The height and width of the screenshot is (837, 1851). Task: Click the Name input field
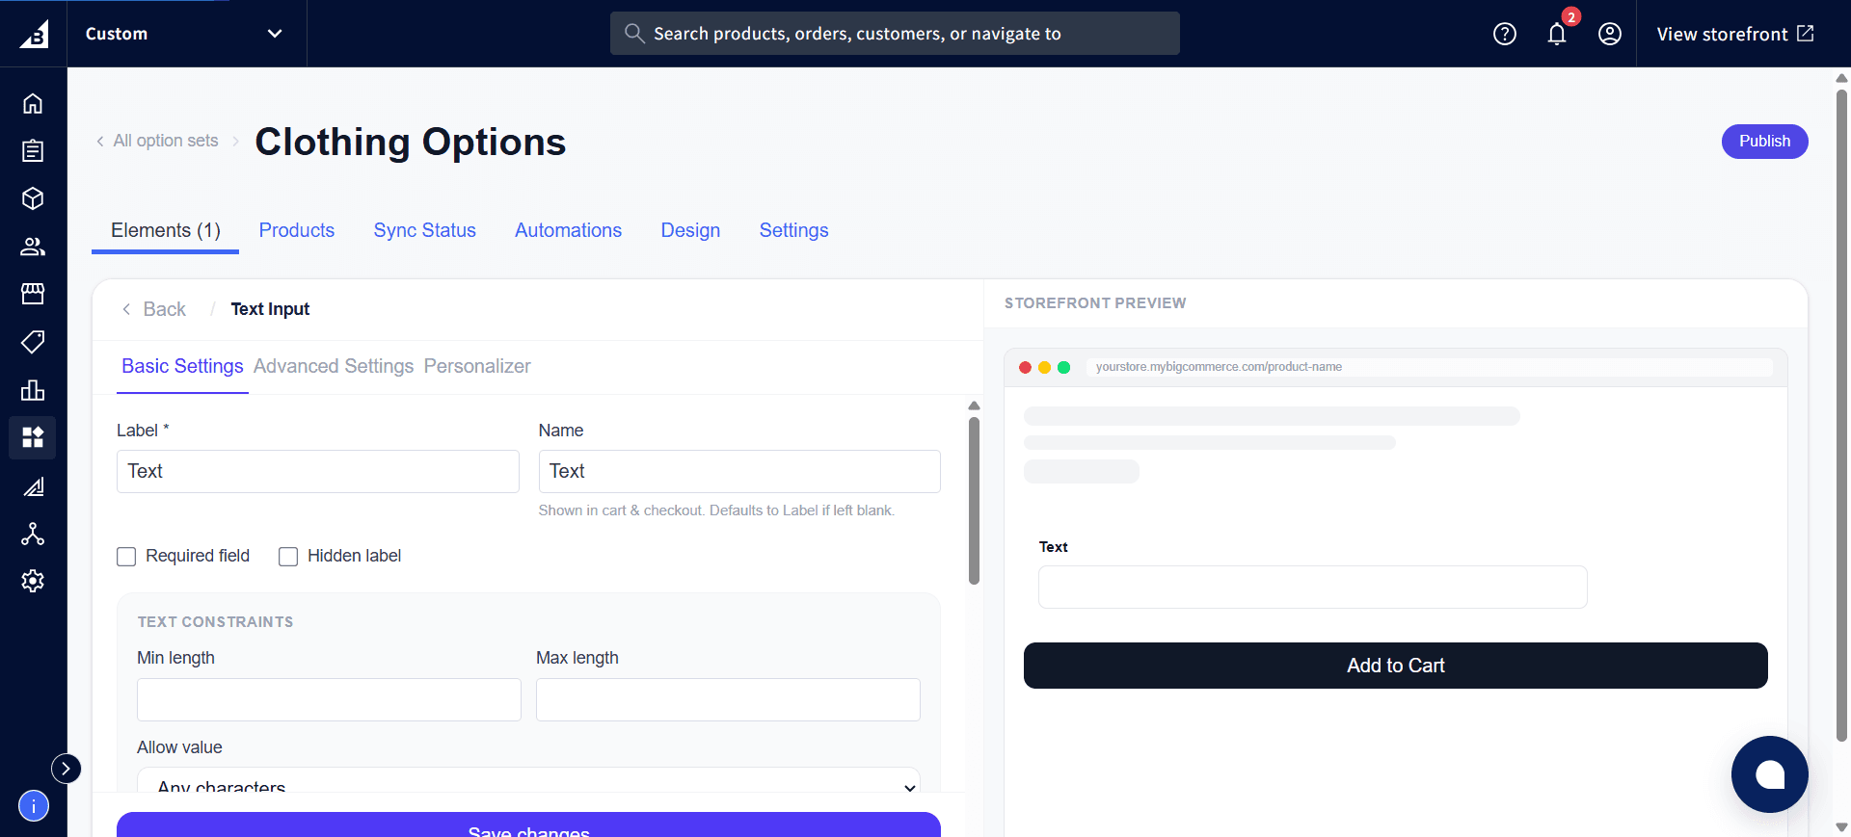(x=739, y=471)
